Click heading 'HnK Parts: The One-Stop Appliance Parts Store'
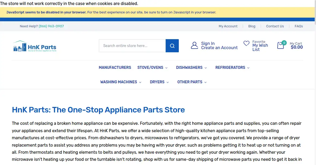Viewport: 316px width, 165px height. [x=98, y=110]
